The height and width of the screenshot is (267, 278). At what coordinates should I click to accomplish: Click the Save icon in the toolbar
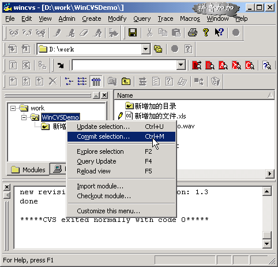pyautogui.click(x=133, y=32)
